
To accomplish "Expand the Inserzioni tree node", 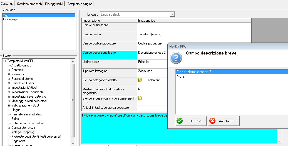I will (x=9, y=74).
